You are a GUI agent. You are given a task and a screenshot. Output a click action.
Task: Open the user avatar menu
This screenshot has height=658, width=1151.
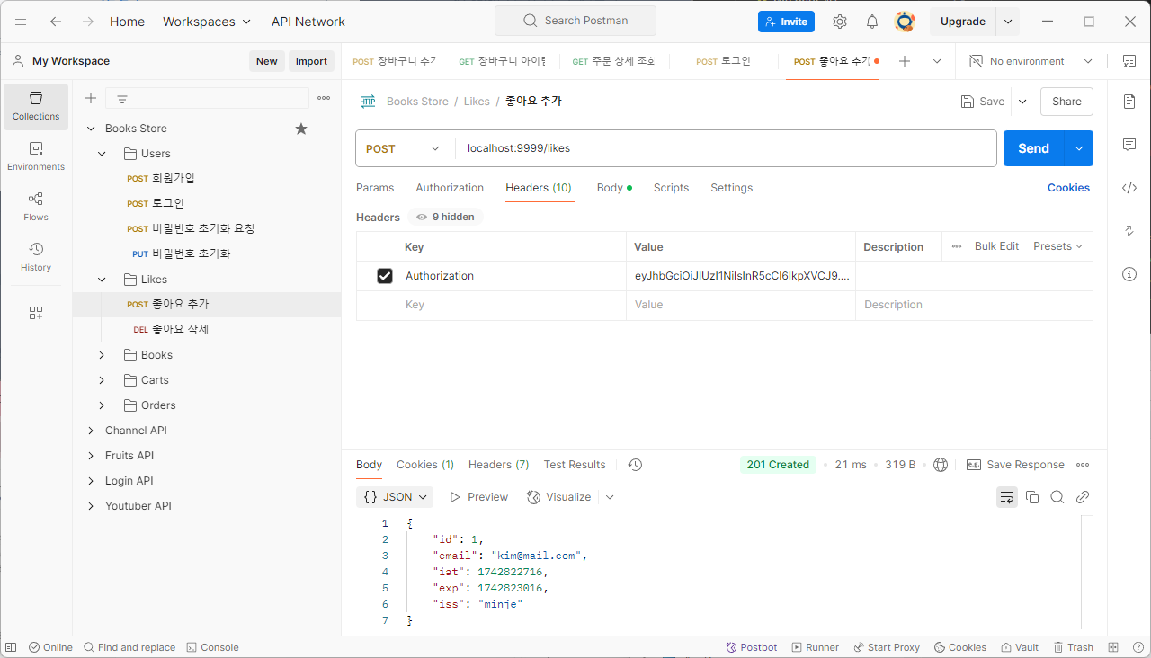click(x=905, y=22)
